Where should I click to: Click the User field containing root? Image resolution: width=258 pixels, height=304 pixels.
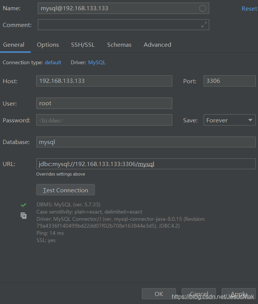pos(104,103)
